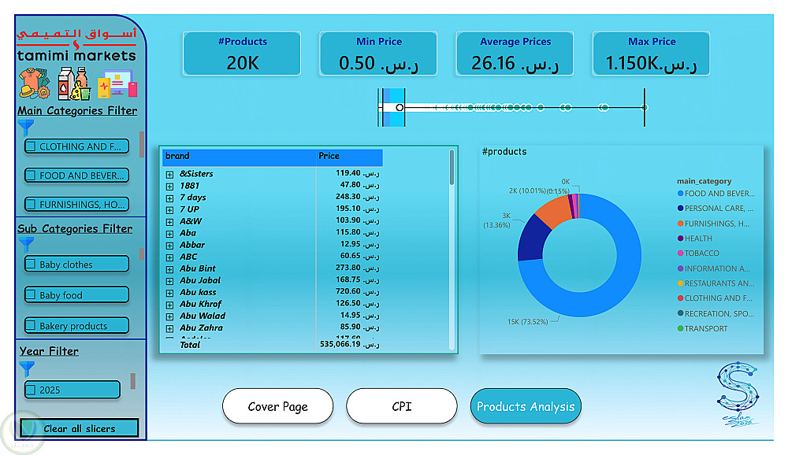Click Main Categories slicer scrollbar
This screenshot has width=788, height=455.
pyautogui.click(x=142, y=144)
